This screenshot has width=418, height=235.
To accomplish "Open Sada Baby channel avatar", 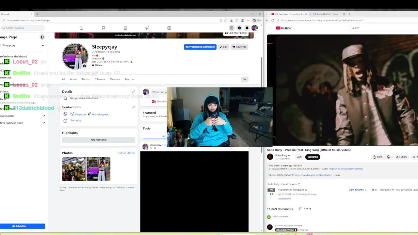I will (270, 157).
